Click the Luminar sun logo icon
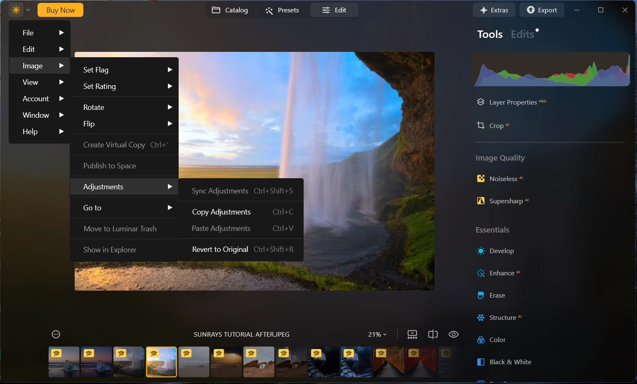 point(16,10)
